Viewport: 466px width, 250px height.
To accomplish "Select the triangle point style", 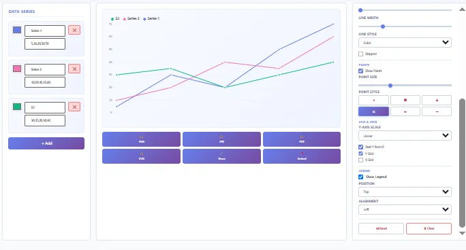I will [437, 100].
